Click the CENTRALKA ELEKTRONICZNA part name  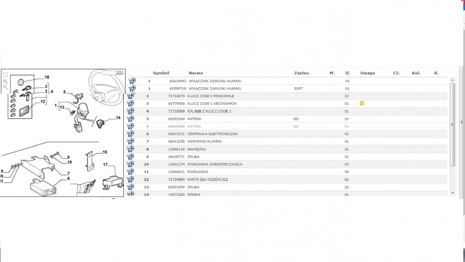pos(212,134)
